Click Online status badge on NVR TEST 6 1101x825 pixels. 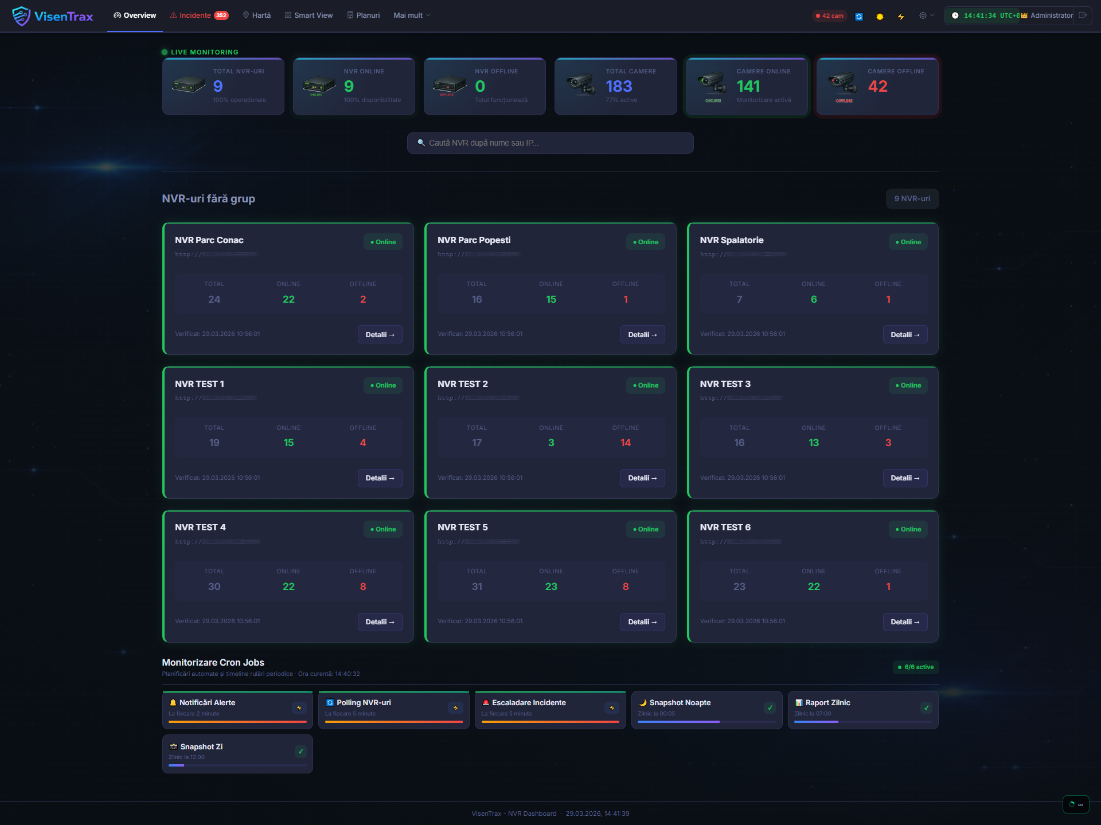point(908,529)
